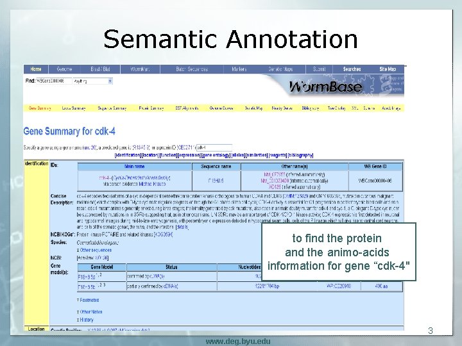Expand the Footnotes section
The image size is (462, 346).
tap(88, 300)
